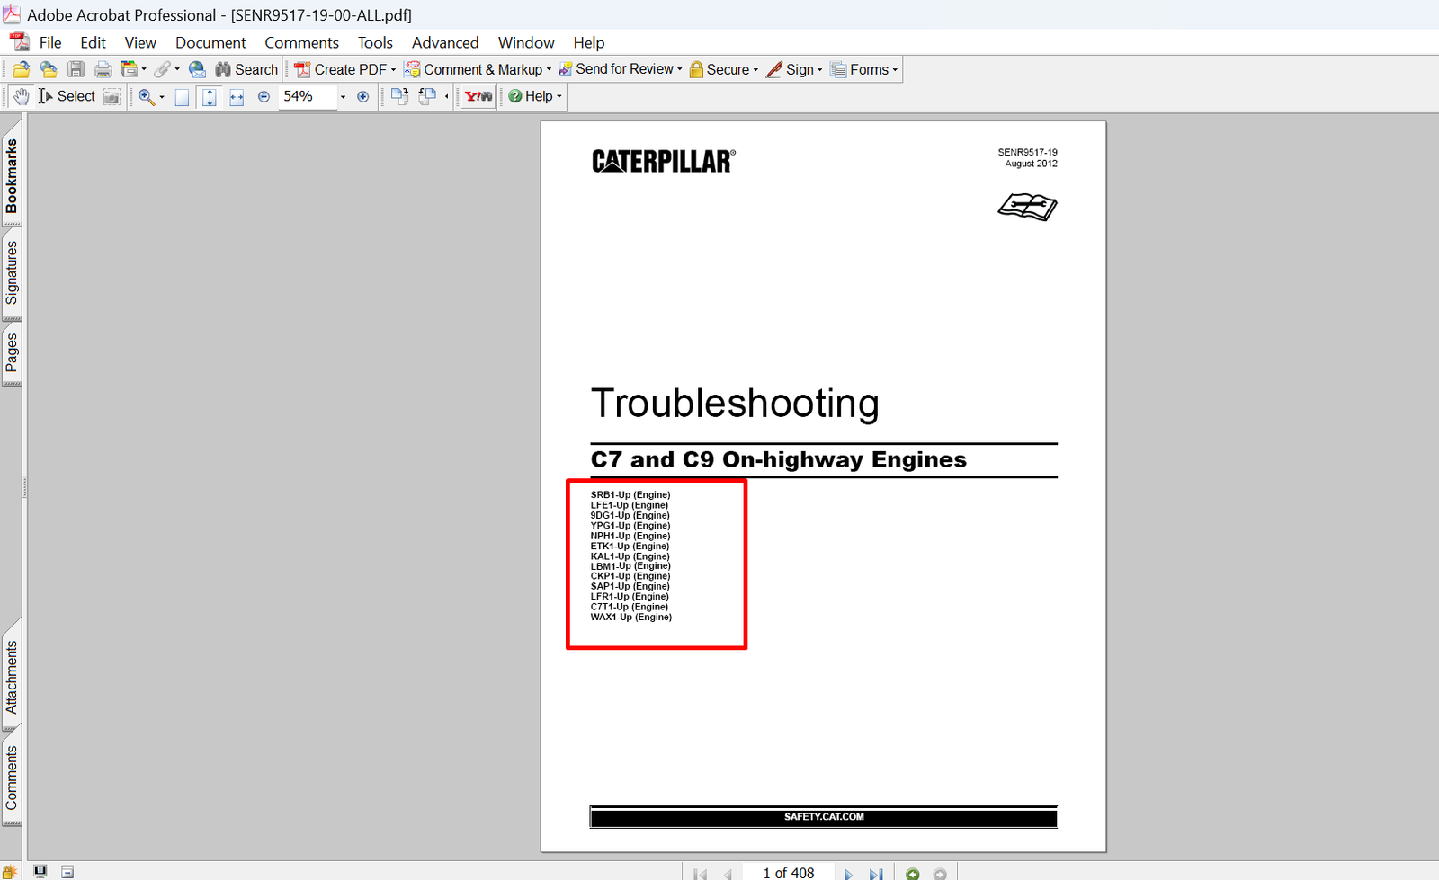Click the SRB1-Up (Engine) text line
1439x880 pixels.
(630, 494)
